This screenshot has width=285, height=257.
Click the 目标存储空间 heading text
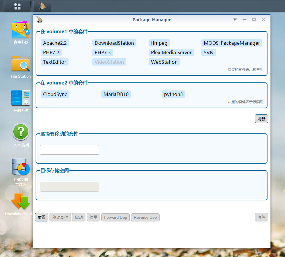click(x=55, y=170)
